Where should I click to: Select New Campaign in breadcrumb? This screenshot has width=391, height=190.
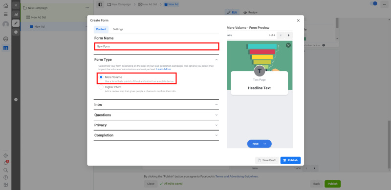point(119,4)
